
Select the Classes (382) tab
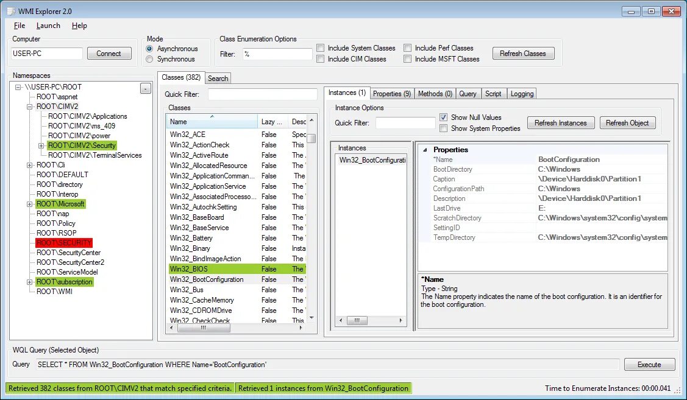point(181,77)
